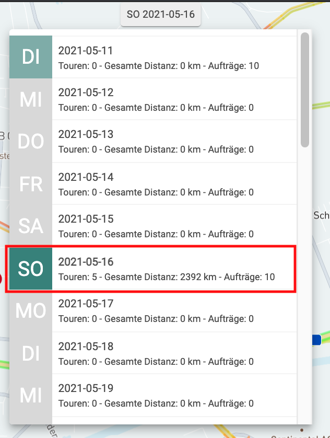Choose 2021-05-16 entry with 2392 km distance

pos(174,269)
